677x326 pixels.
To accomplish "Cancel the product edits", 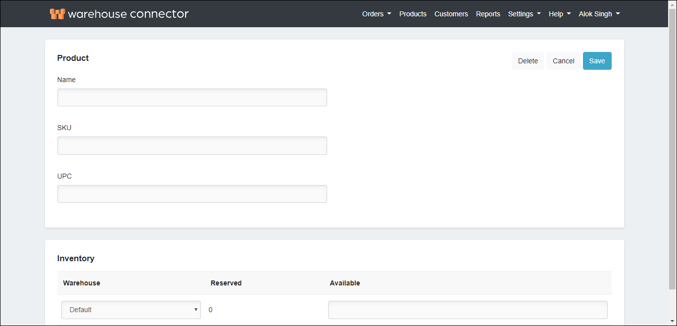I will (x=563, y=60).
